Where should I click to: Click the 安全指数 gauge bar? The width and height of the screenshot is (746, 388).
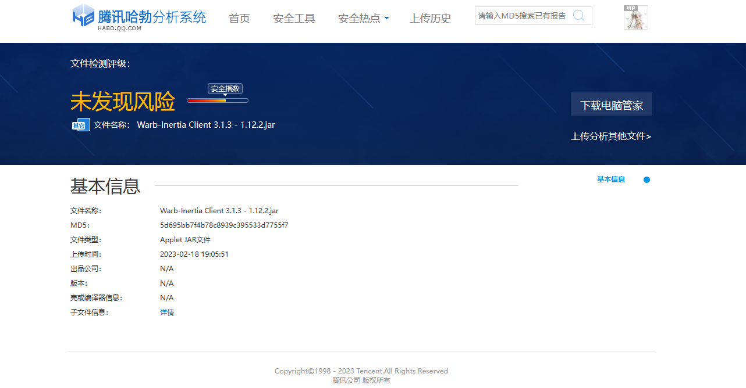[218, 100]
